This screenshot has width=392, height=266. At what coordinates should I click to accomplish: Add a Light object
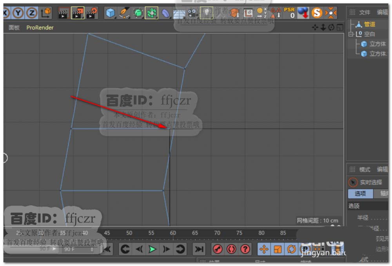pyautogui.click(x=207, y=13)
